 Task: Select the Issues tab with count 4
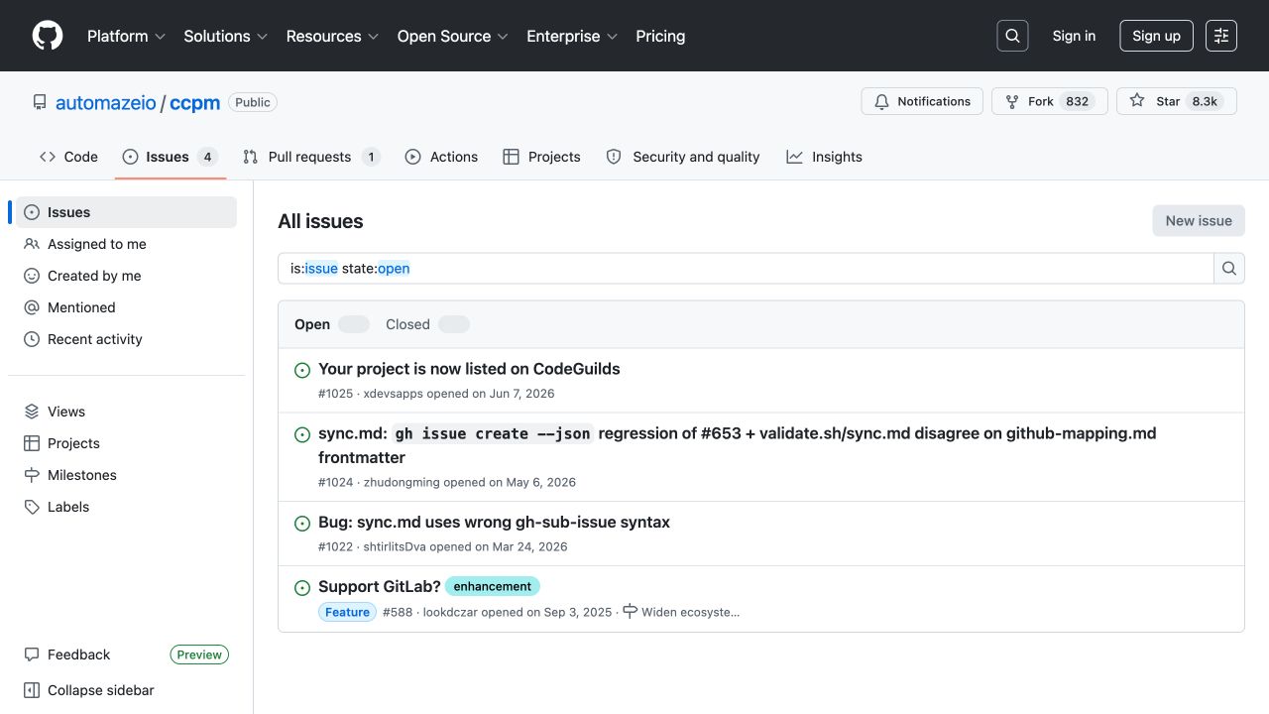[171, 157]
